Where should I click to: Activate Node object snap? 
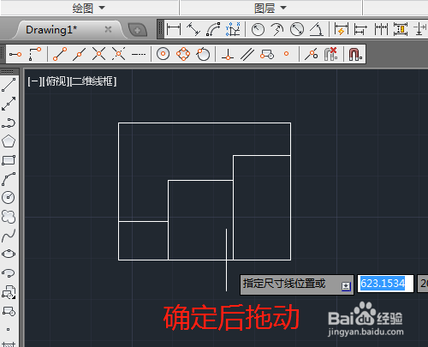coord(287,54)
